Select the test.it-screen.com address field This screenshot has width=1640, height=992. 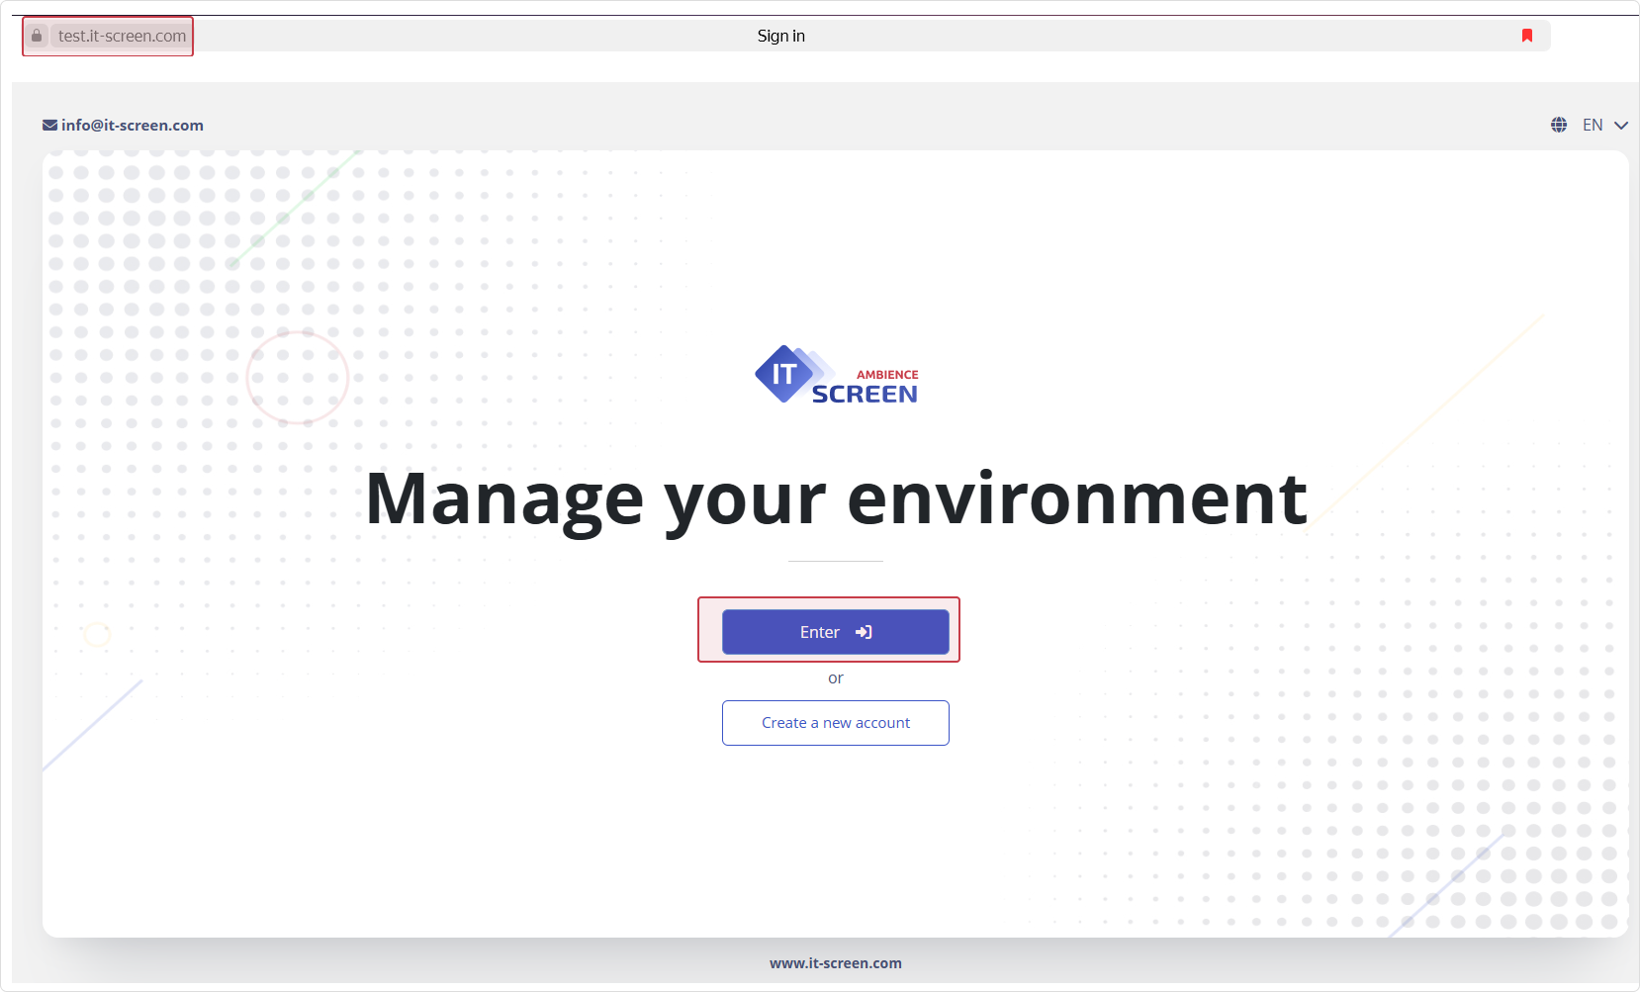click(122, 36)
